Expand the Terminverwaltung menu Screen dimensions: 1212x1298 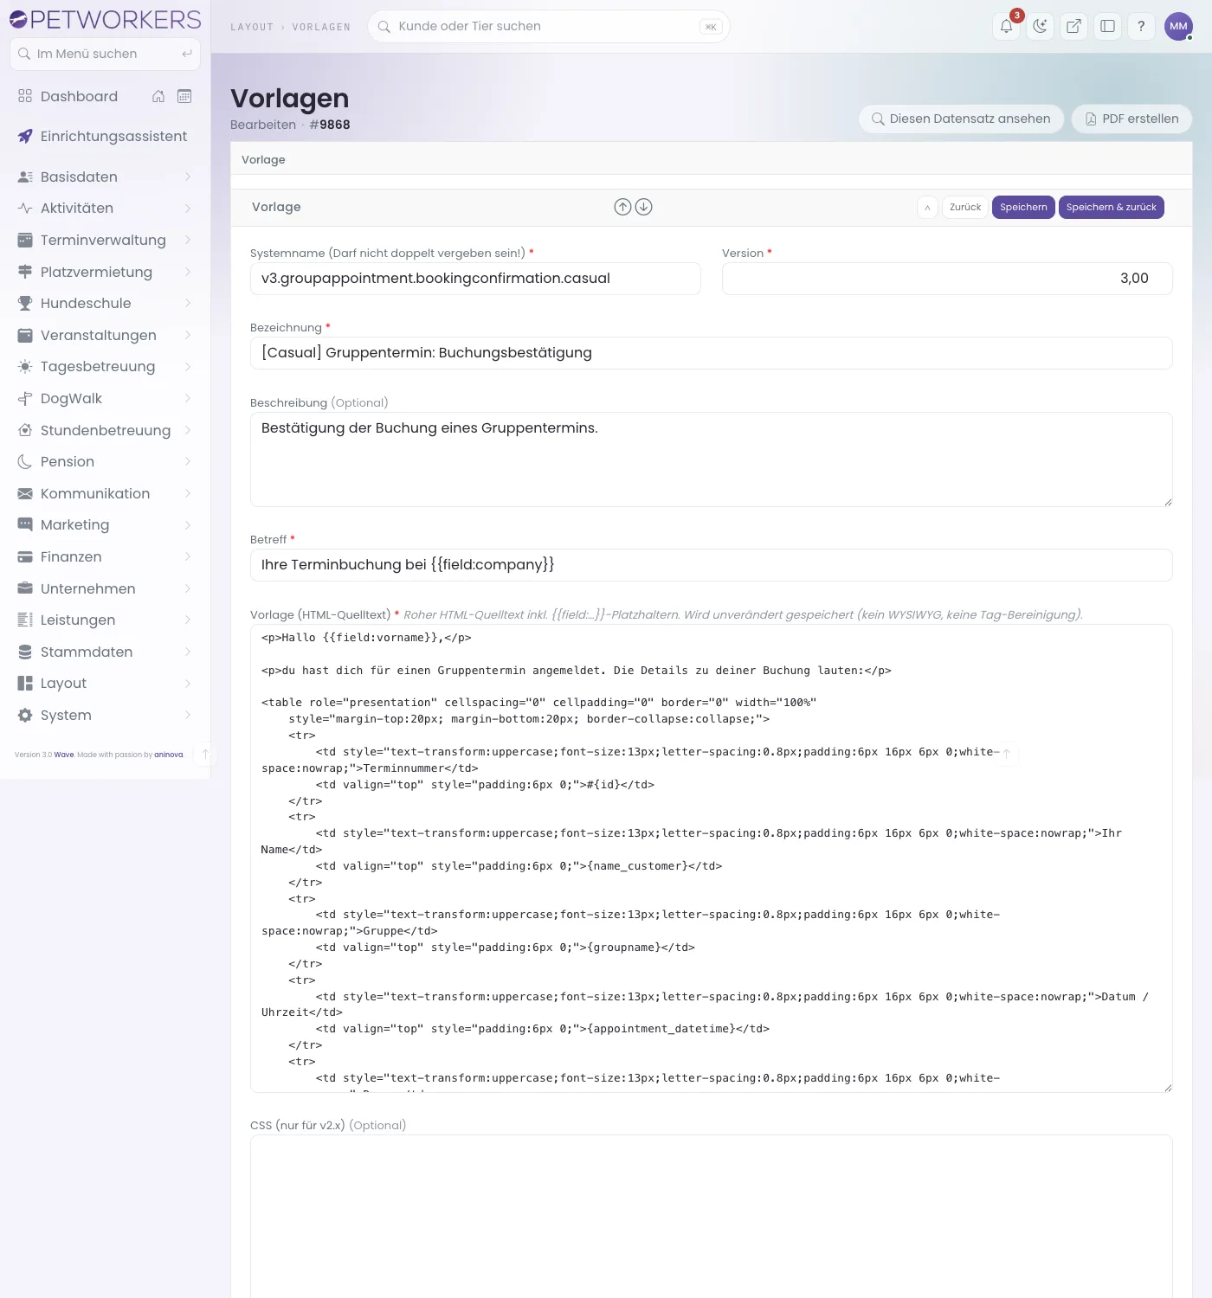[x=105, y=240]
